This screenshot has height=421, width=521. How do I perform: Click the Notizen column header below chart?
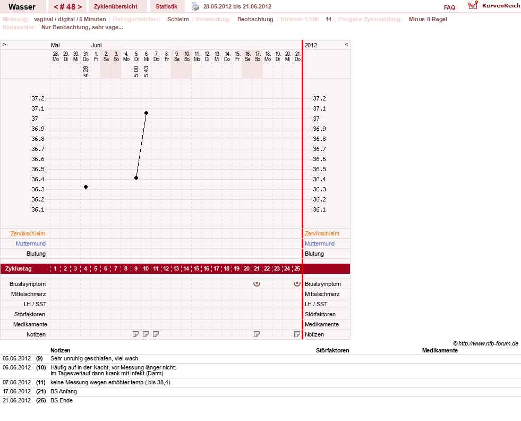tap(61, 350)
